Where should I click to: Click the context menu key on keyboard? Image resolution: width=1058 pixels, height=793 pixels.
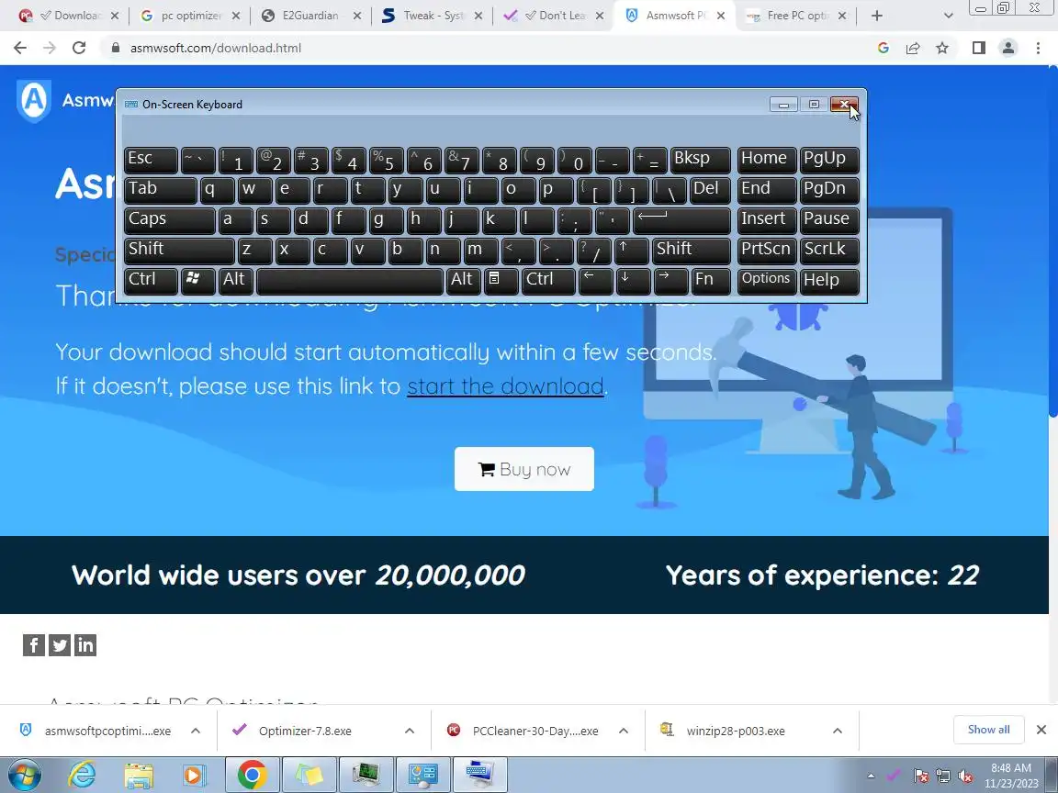(x=501, y=281)
